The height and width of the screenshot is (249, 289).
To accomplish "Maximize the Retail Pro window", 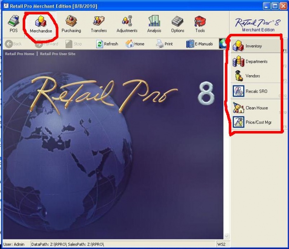I will tap(275, 6).
